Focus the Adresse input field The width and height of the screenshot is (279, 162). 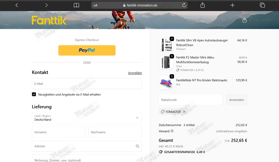tap(87, 146)
